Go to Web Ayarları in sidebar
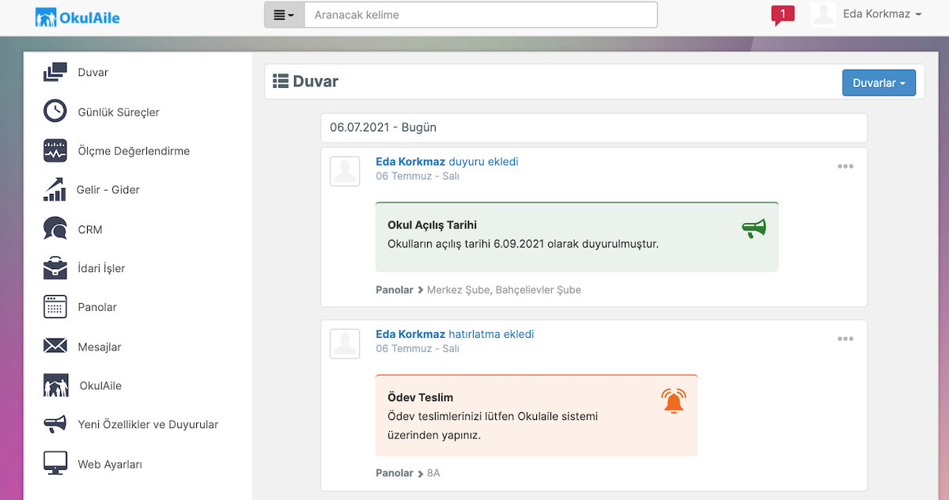This screenshot has height=500, width=949. (x=110, y=464)
